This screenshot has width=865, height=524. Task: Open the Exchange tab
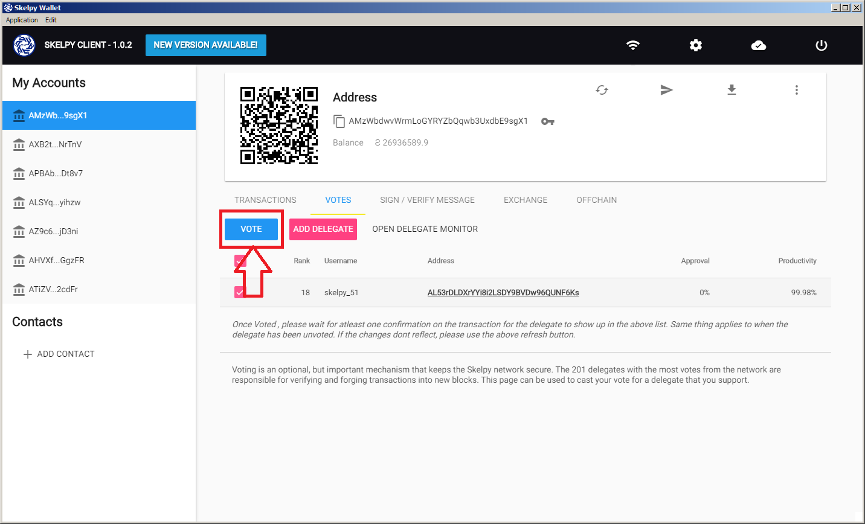click(x=526, y=200)
